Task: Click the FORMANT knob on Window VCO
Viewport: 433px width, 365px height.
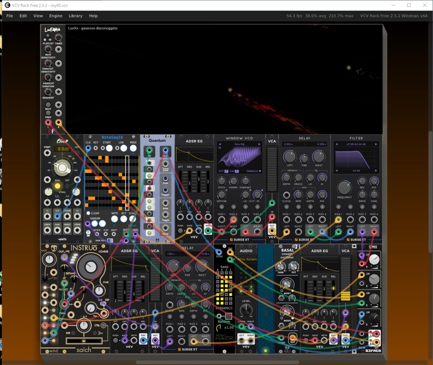Action: tap(246, 181)
